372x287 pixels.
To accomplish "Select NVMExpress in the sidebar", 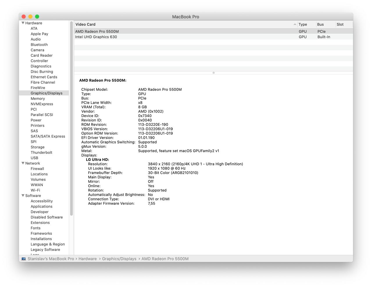I will pos(42,104).
